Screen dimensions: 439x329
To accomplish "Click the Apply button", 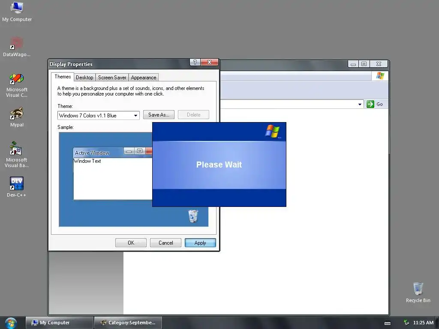I will tap(200, 243).
